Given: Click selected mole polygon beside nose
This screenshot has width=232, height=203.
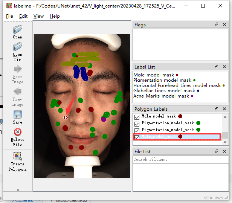Looking at the screenshot, I should [x=66, y=118].
